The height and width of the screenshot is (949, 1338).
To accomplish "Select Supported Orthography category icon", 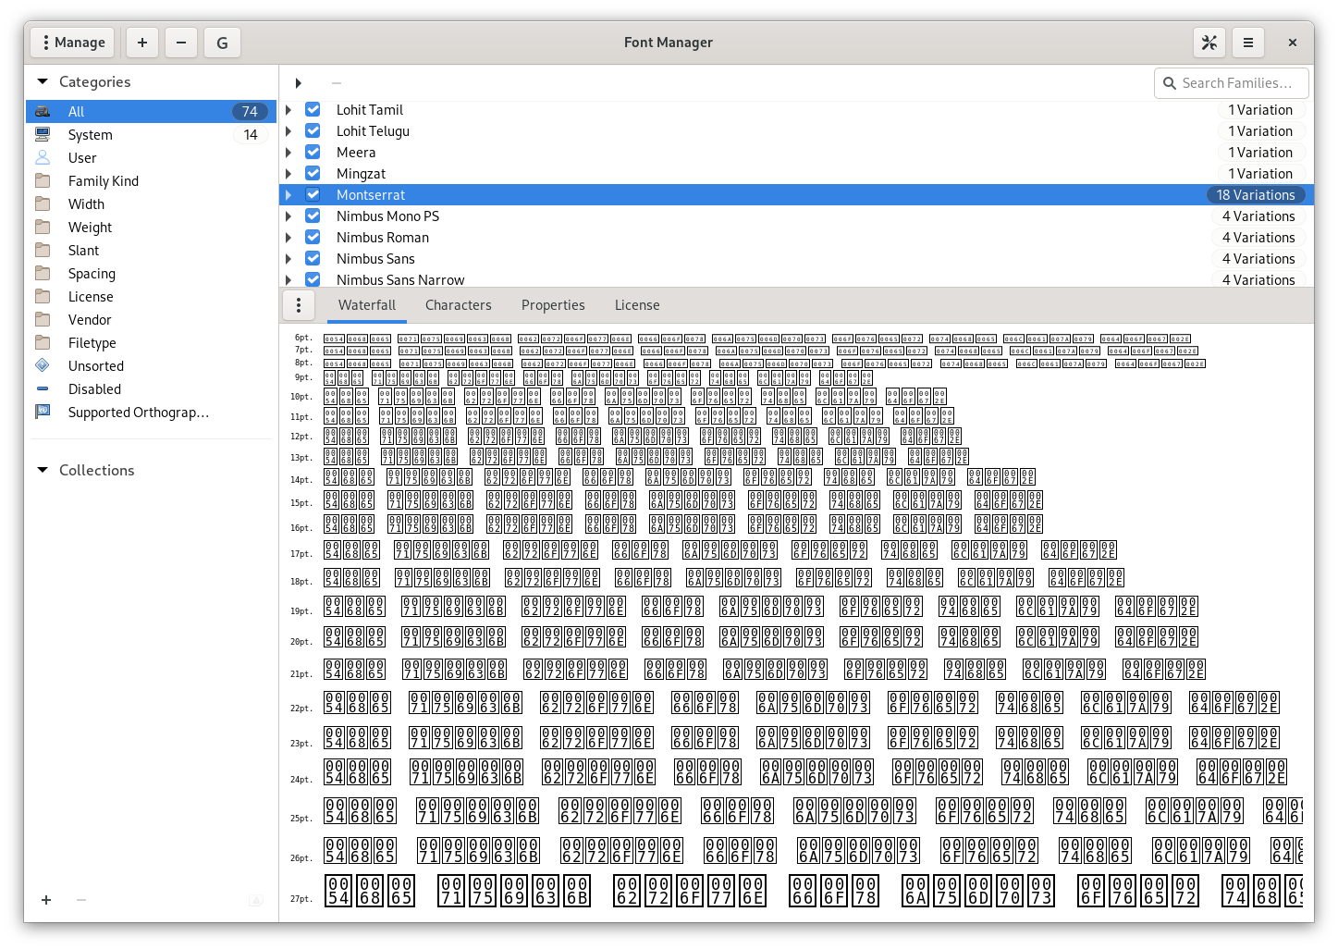I will coord(43,412).
